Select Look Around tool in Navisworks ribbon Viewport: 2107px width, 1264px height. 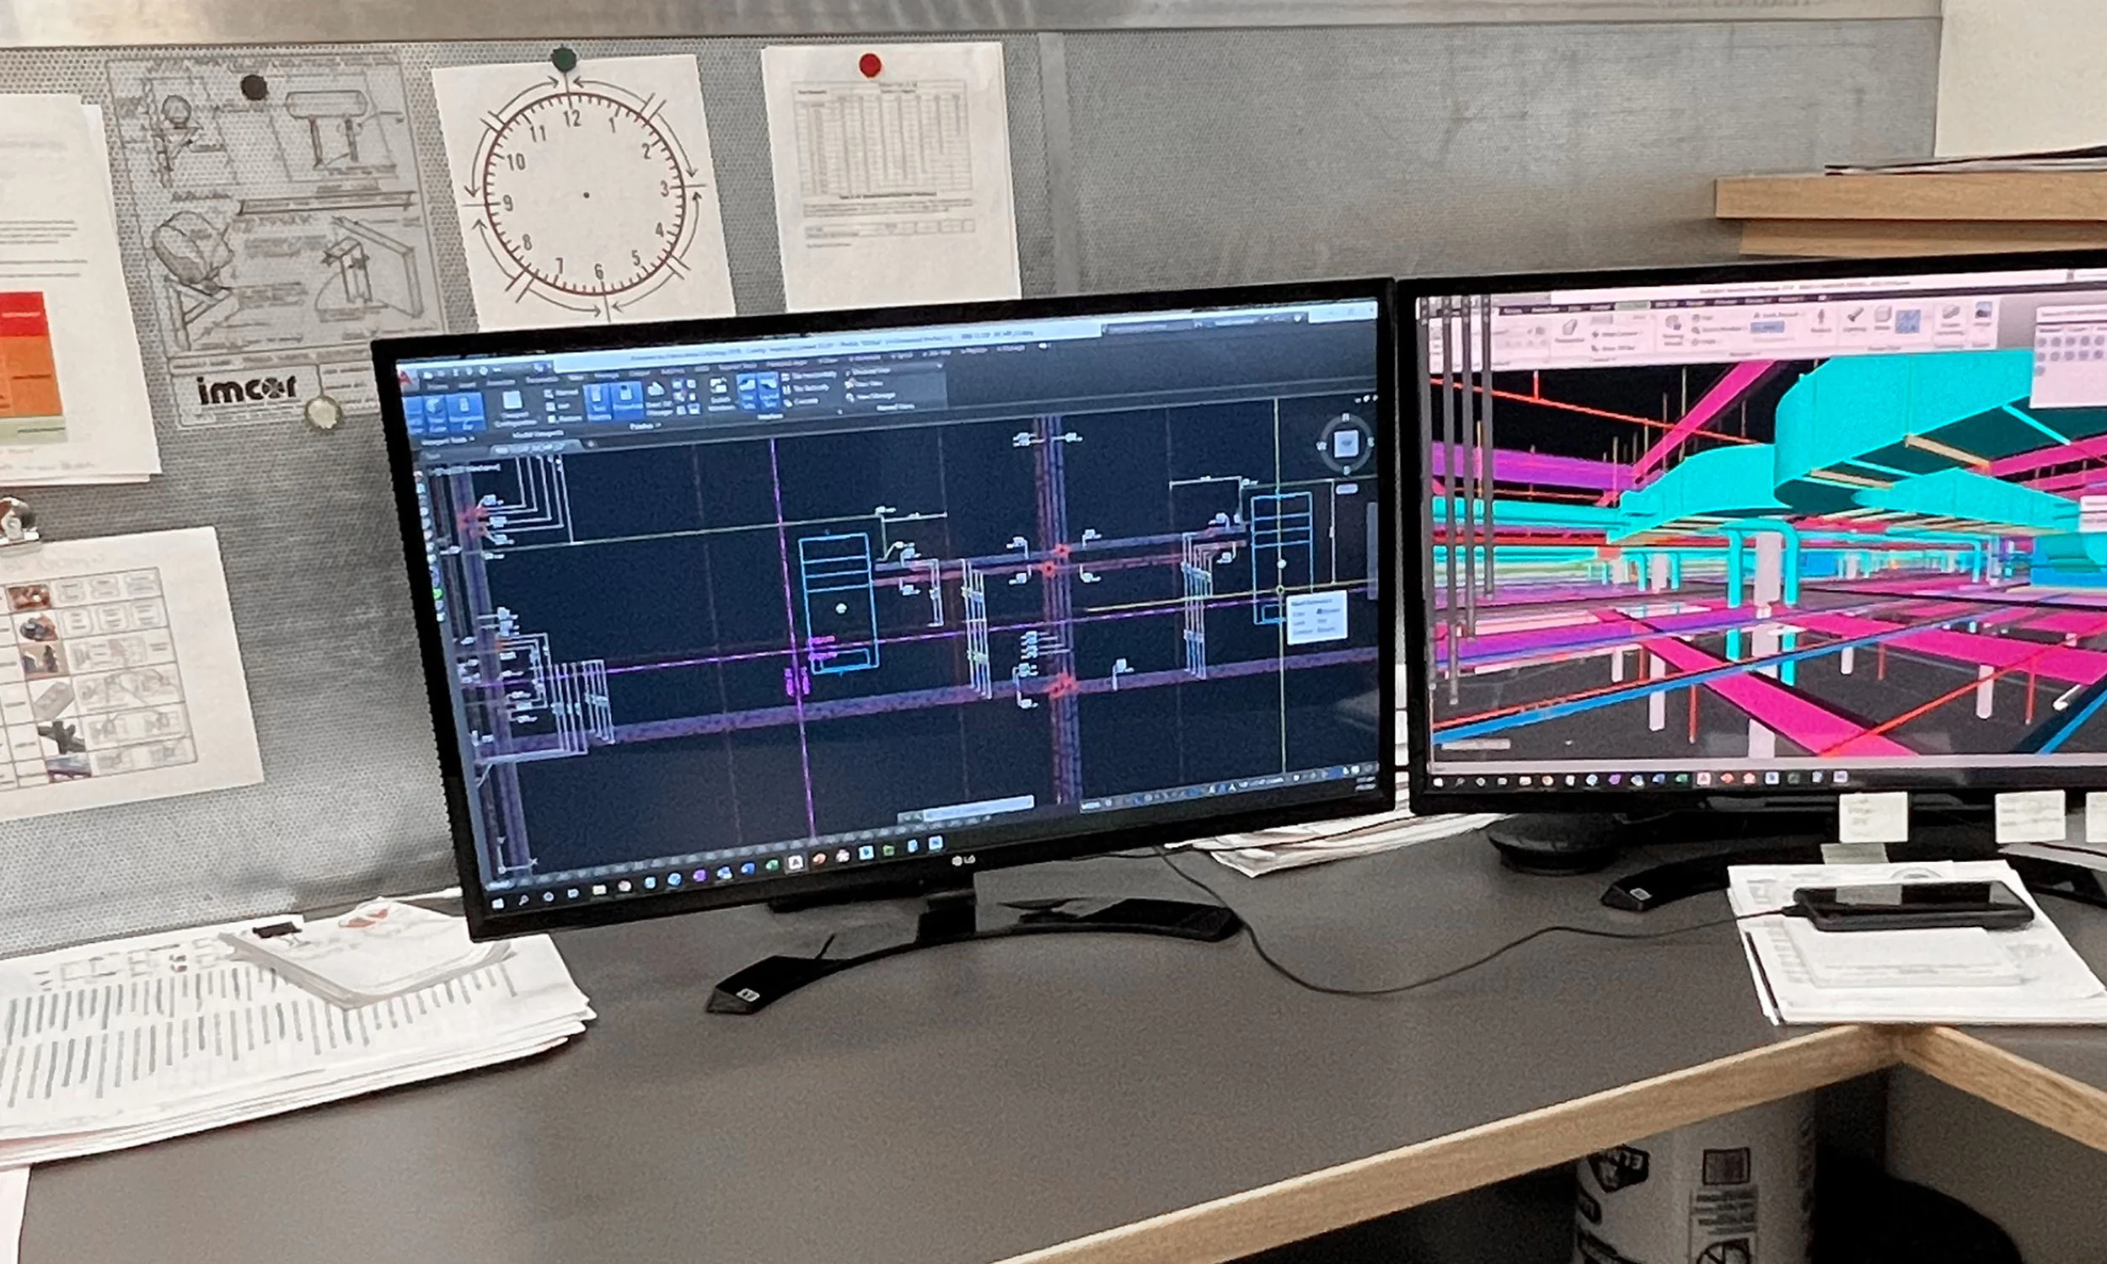(1777, 315)
